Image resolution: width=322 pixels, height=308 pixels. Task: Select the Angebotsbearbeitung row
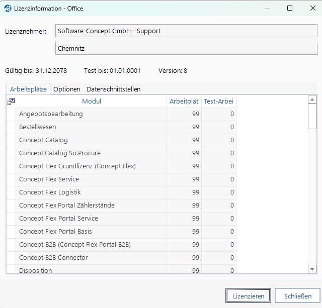click(91, 114)
